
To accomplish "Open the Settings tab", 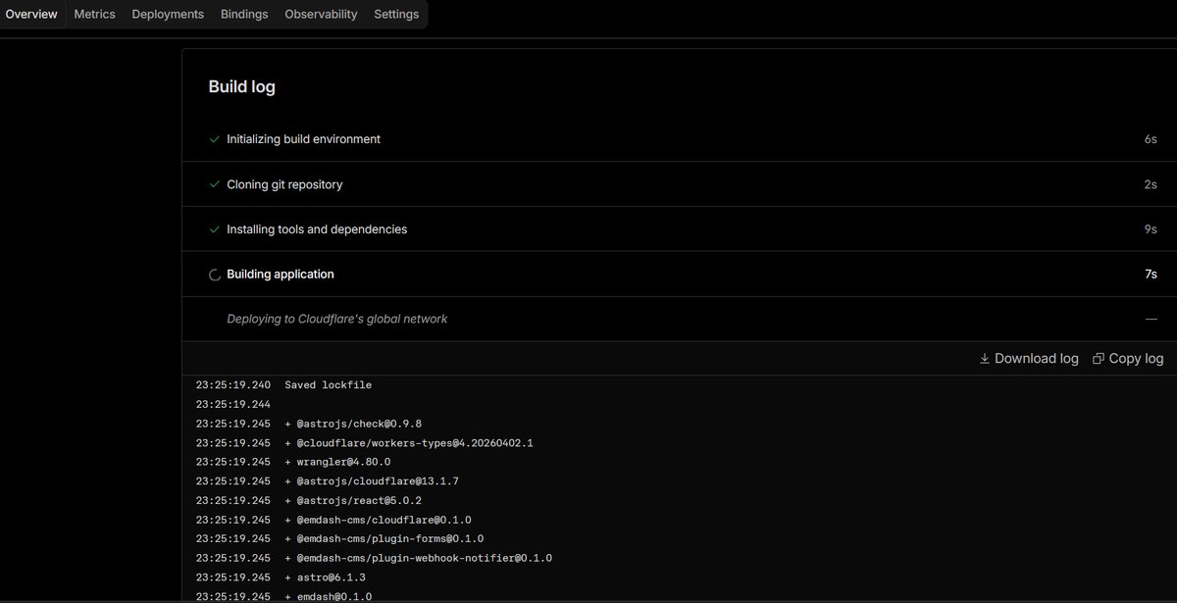I will (396, 15).
